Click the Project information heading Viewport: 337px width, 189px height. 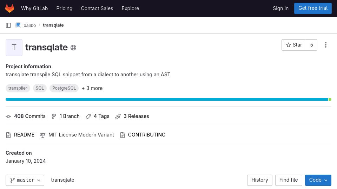click(x=28, y=66)
